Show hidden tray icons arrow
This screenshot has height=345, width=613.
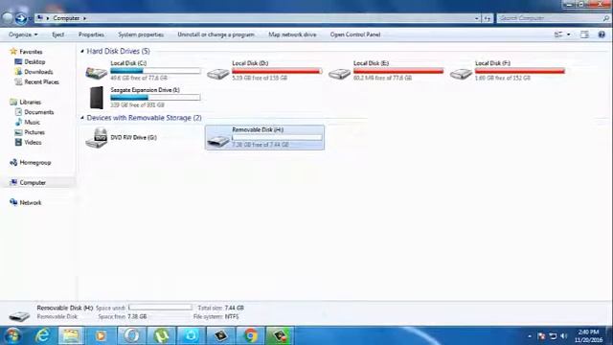530,336
